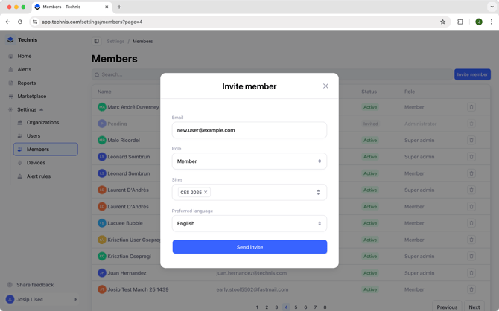Open the Role dropdown
499x311 pixels.
[x=249, y=161]
